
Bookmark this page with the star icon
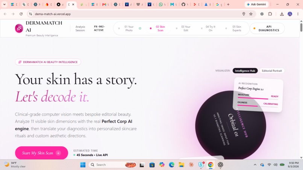[x=251, y=14]
